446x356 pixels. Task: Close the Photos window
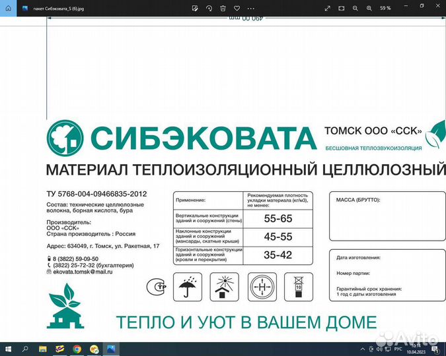438,6
